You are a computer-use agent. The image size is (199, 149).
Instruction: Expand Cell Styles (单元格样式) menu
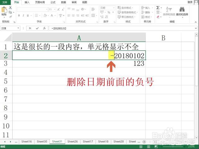coord(127,17)
